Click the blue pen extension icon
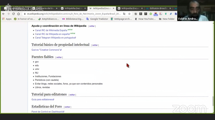The height and width of the screenshot is (120, 215). [171, 14]
